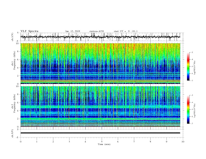Click the flat ch.3 voltage trace
This screenshot has width=206, height=159.
pos(100,133)
